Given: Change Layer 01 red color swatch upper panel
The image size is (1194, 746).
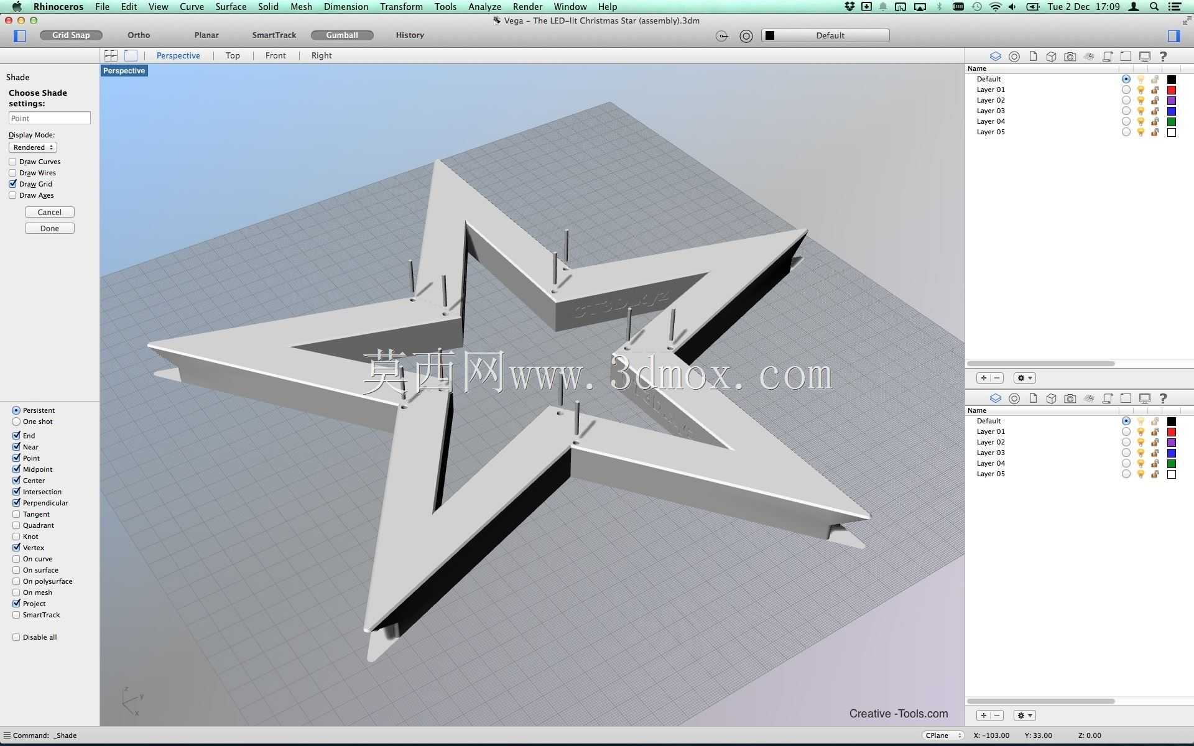Looking at the screenshot, I should [x=1172, y=90].
